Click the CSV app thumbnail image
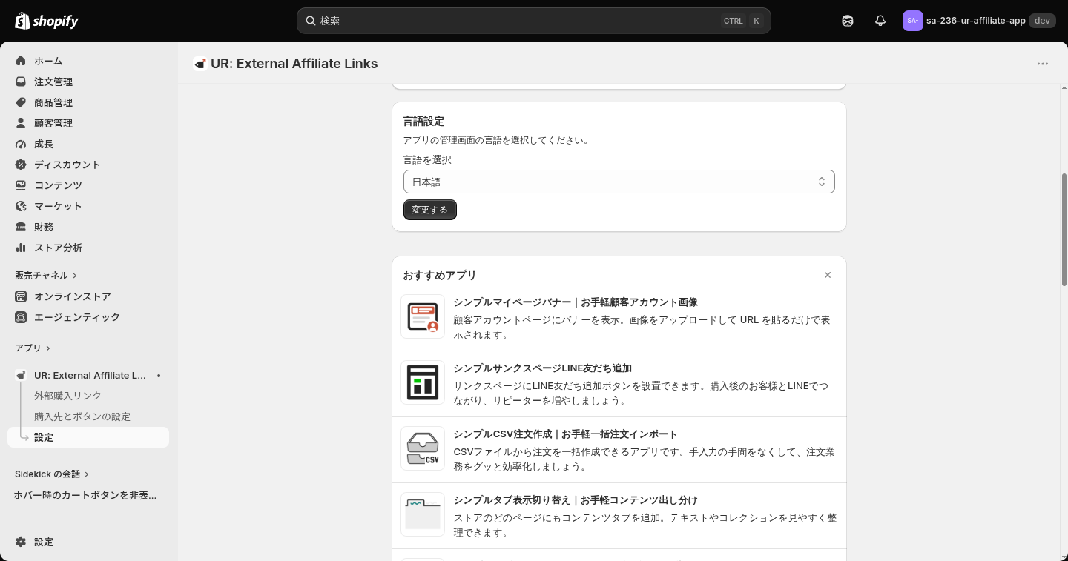 point(423,448)
